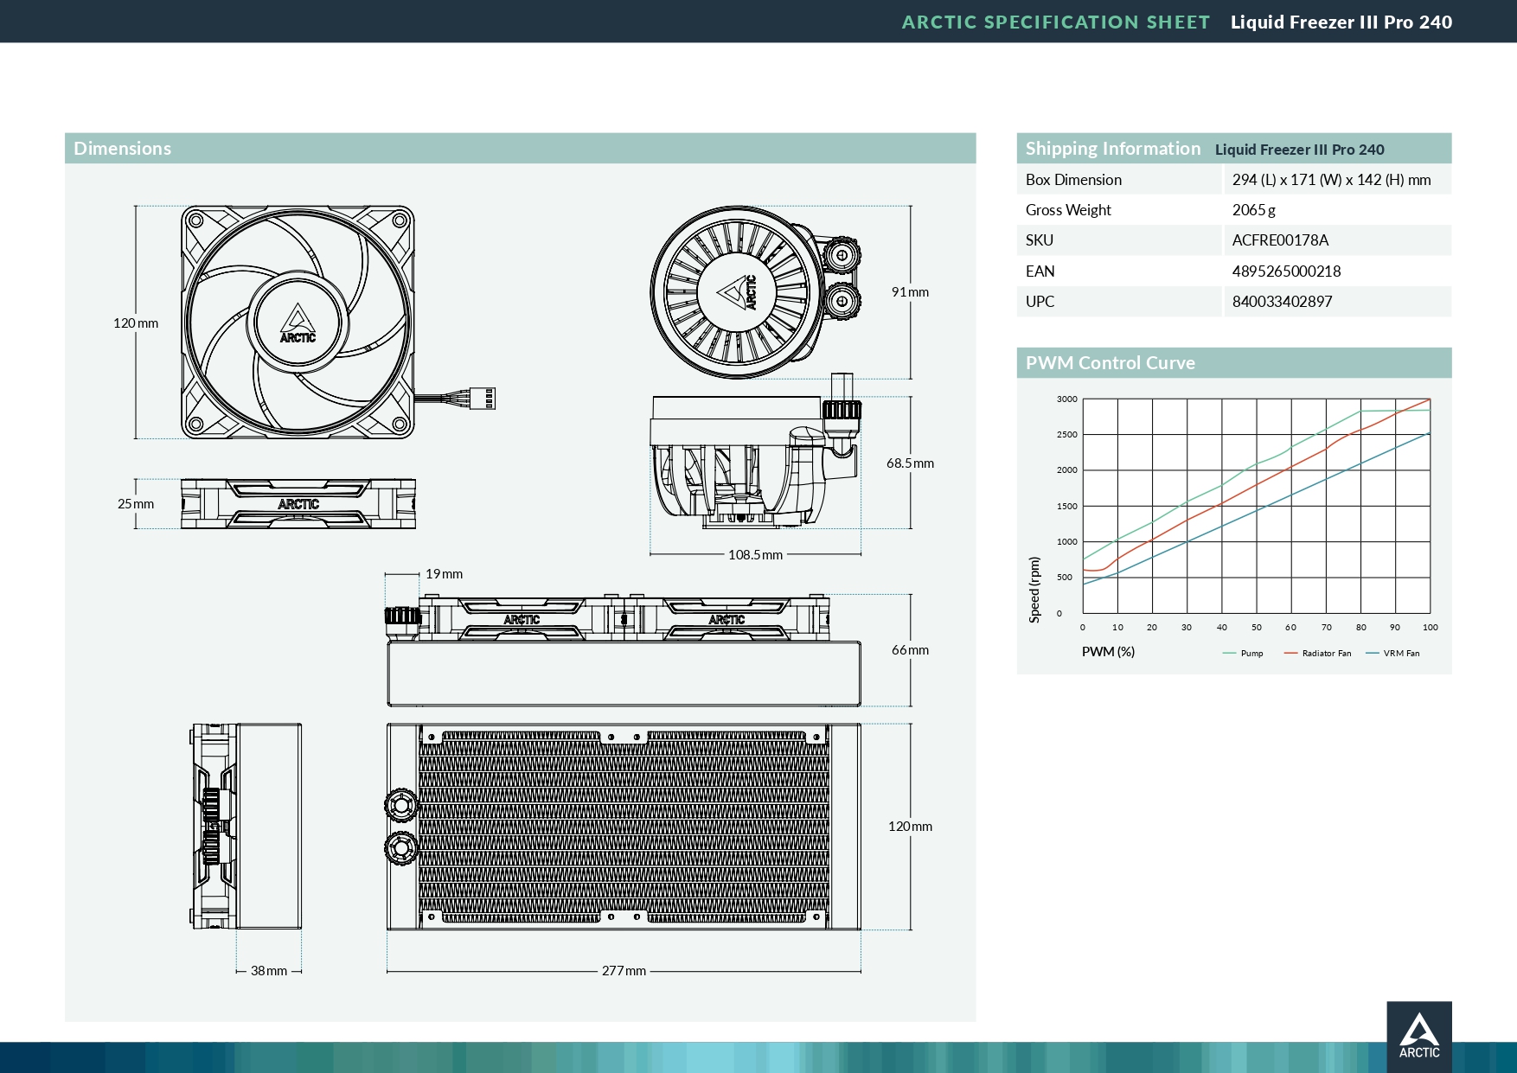Click the ARCTIC logo on fan hub
Screen dimensions: 1517x1073
click(298, 323)
